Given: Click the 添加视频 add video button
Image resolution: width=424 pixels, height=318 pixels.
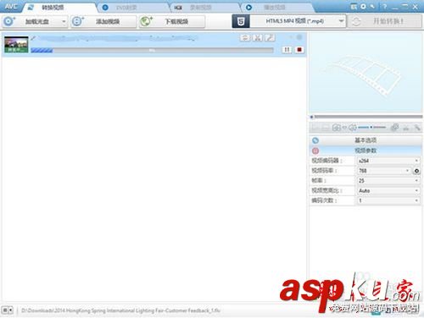Looking at the screenshot, I should [103, 21].
